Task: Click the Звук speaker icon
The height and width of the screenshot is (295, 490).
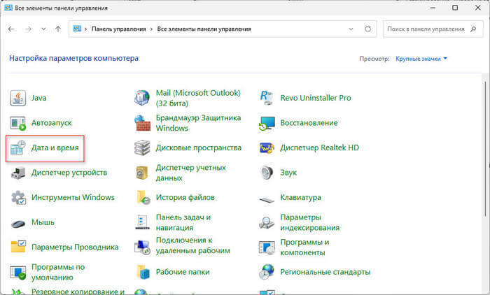Action: (x=267, y=173)
